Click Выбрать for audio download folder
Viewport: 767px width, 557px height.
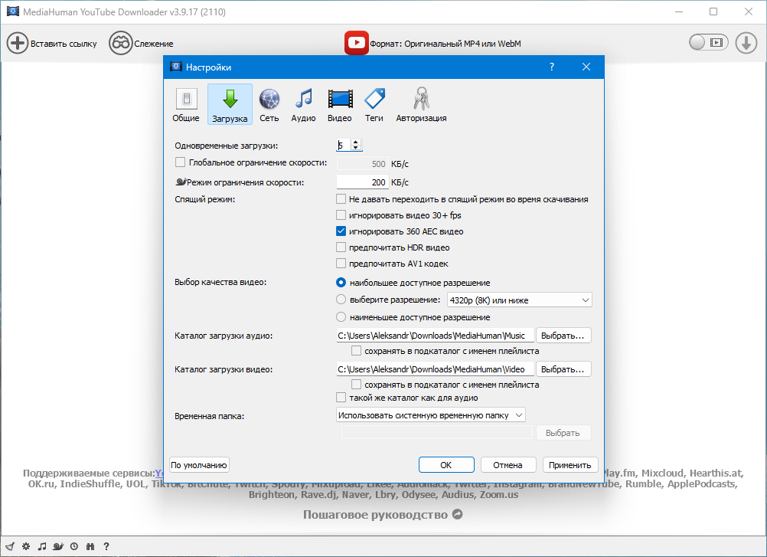563,336
